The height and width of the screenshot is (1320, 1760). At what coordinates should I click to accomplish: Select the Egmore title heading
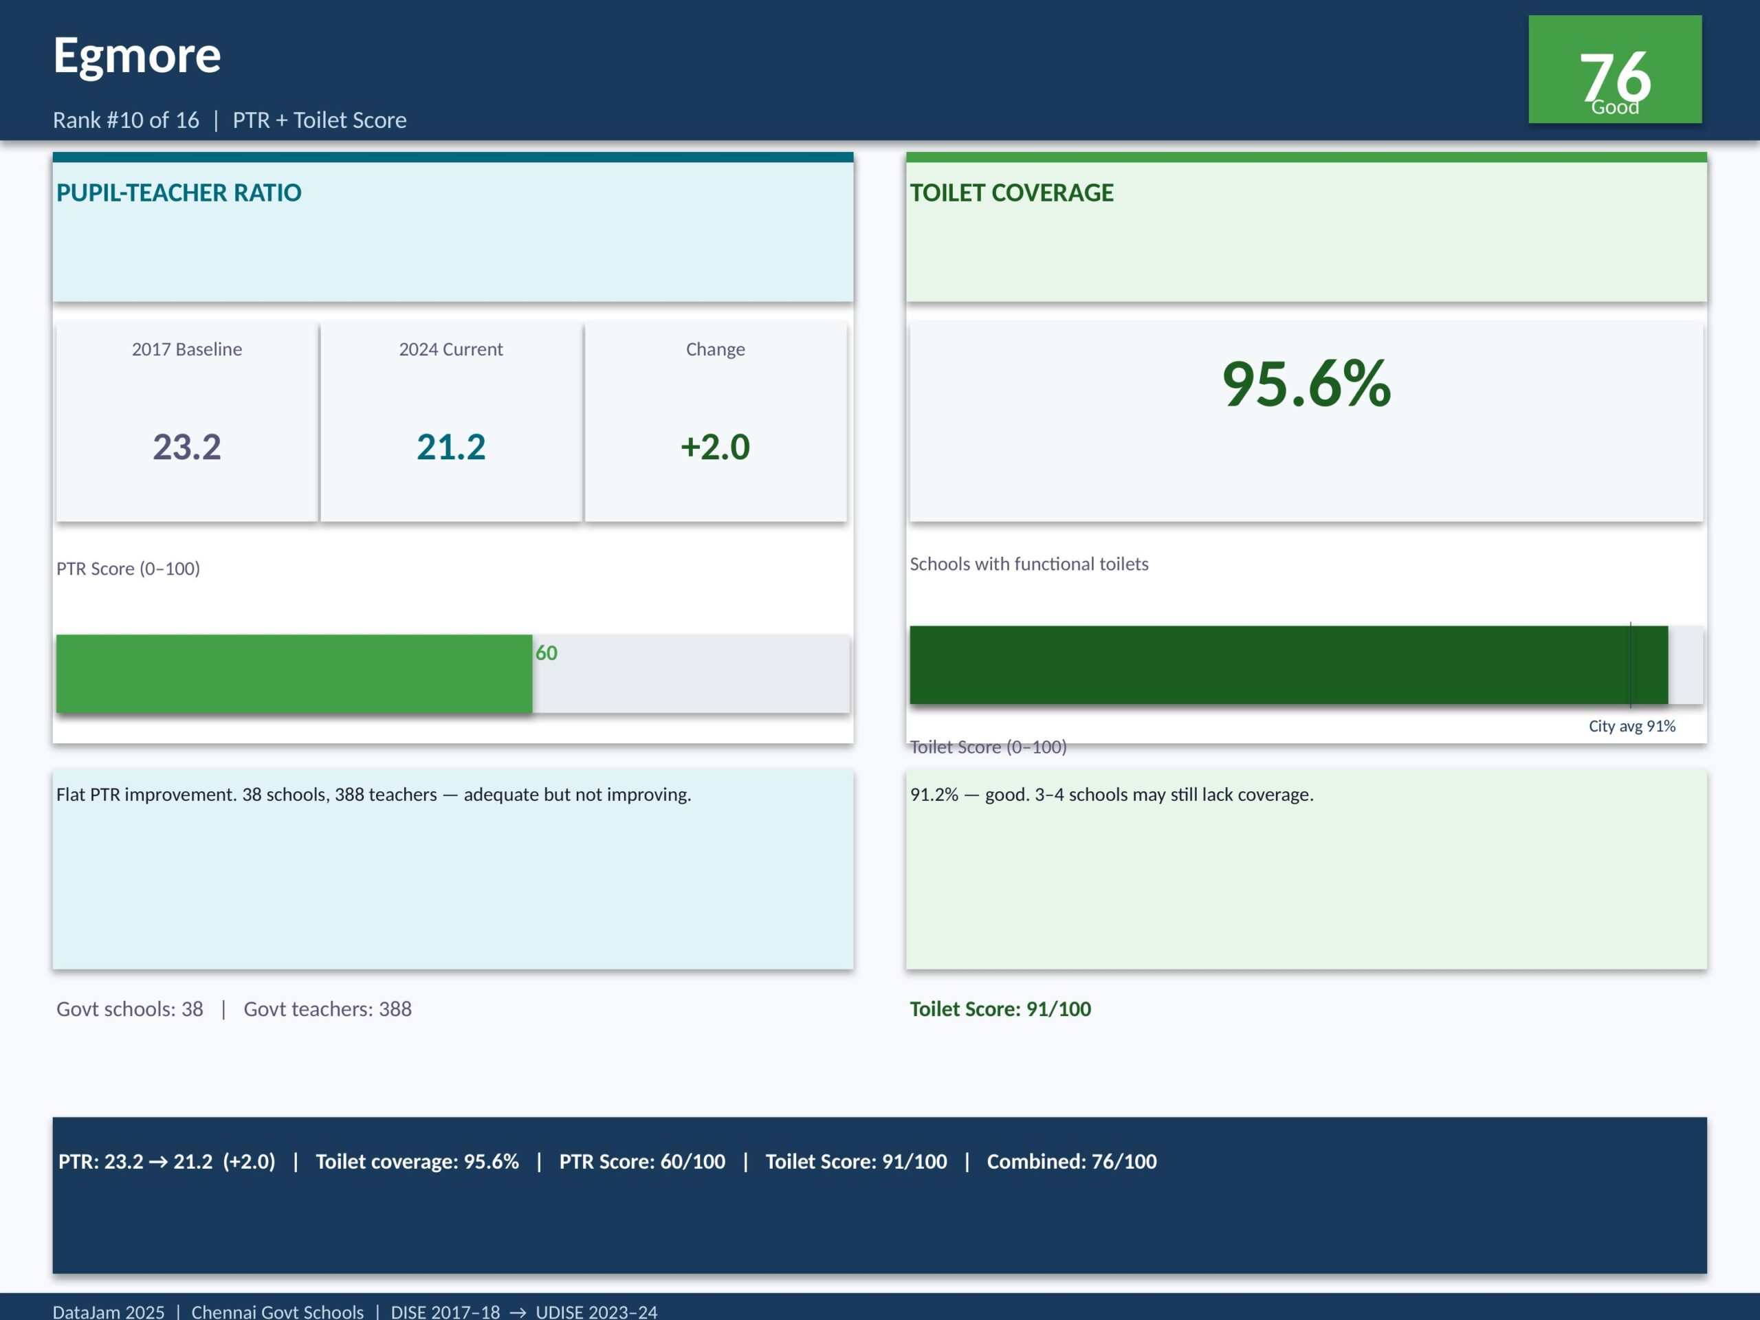click(x=137, y=56)
